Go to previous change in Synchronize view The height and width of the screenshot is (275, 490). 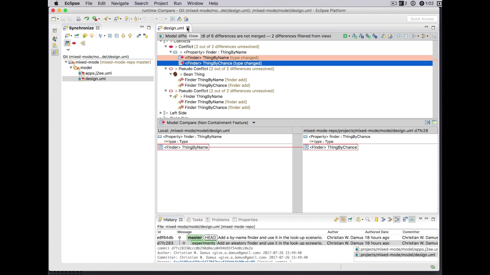click(130, 36)
